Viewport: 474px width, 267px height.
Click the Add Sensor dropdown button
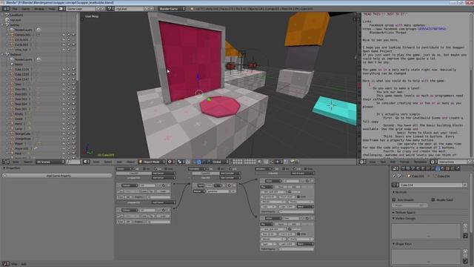[x=164, y=174]
